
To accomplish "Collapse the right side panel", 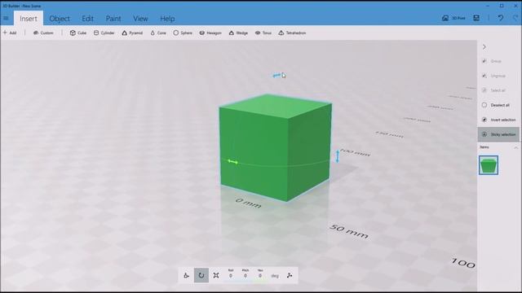I will pos(484,47).
